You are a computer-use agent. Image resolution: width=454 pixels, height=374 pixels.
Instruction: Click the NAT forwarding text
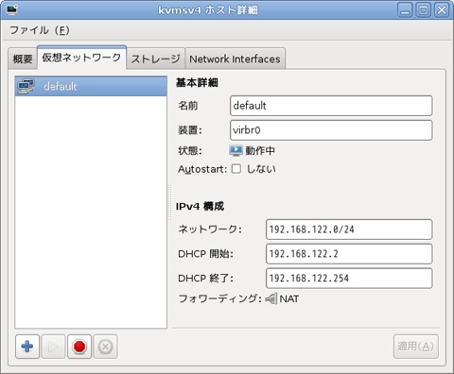coord(289,298)
